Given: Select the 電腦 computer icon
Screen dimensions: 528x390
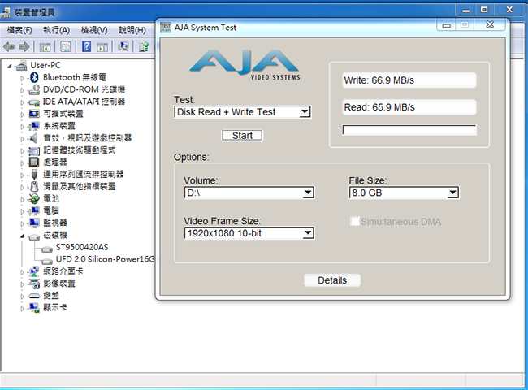Looking at the screenshot, I should coord(34,210).
